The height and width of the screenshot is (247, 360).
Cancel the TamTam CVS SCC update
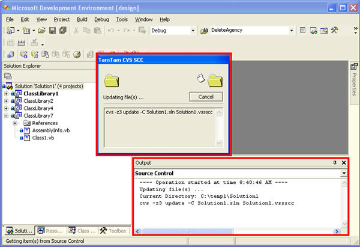click(206, 97)
